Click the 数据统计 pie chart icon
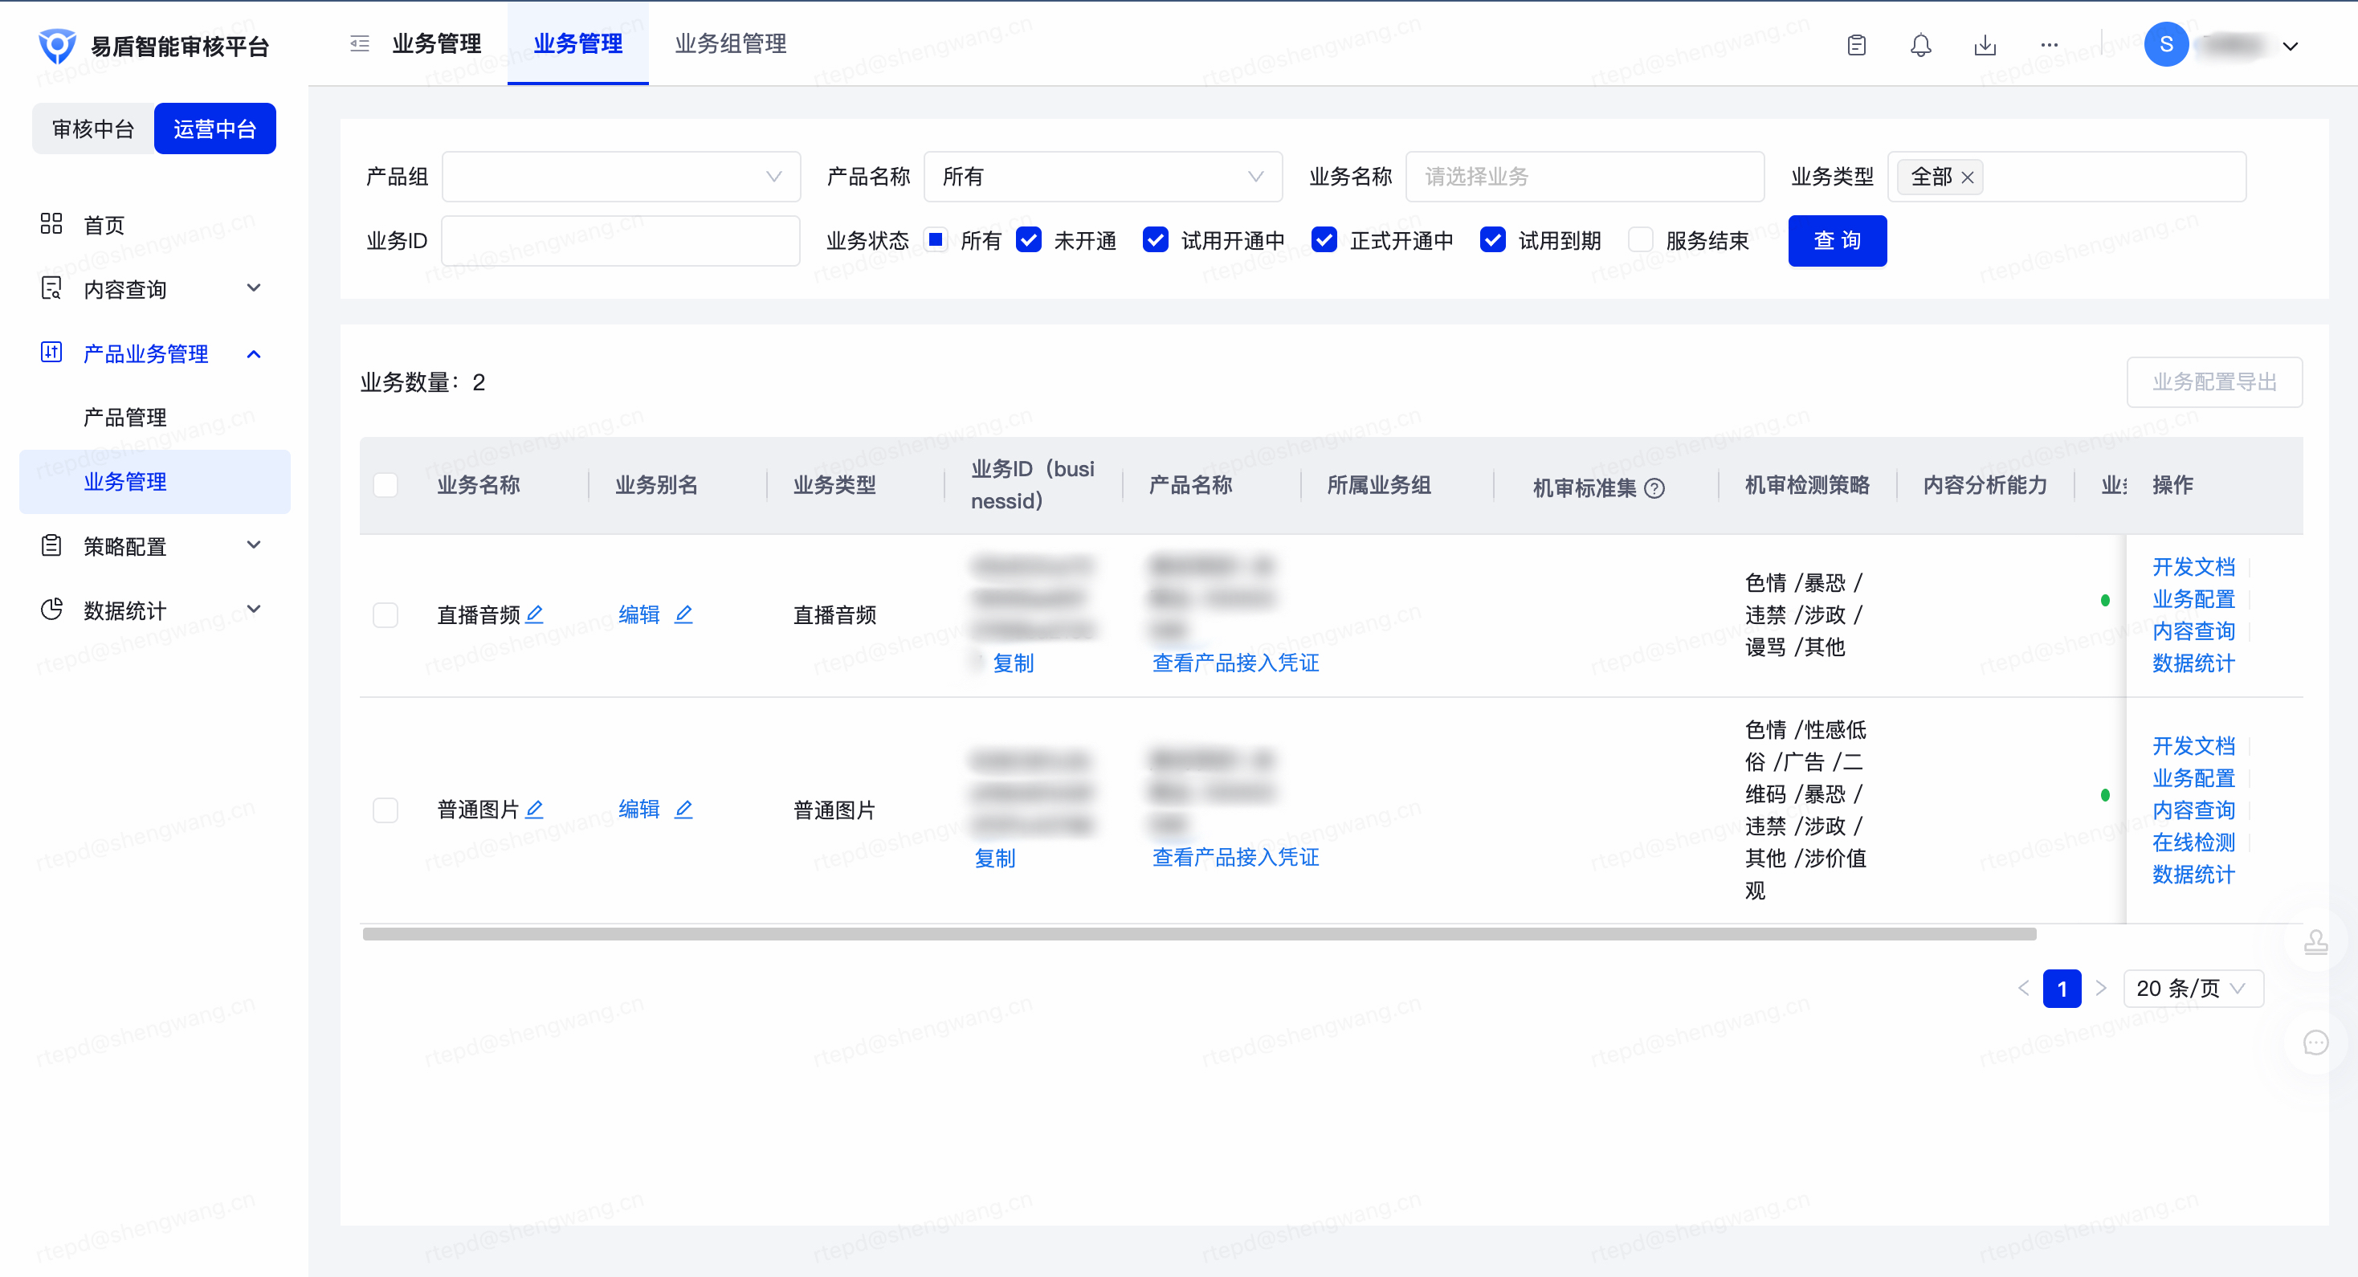This screenshot has width=2358, height=1277. point(51,610)
